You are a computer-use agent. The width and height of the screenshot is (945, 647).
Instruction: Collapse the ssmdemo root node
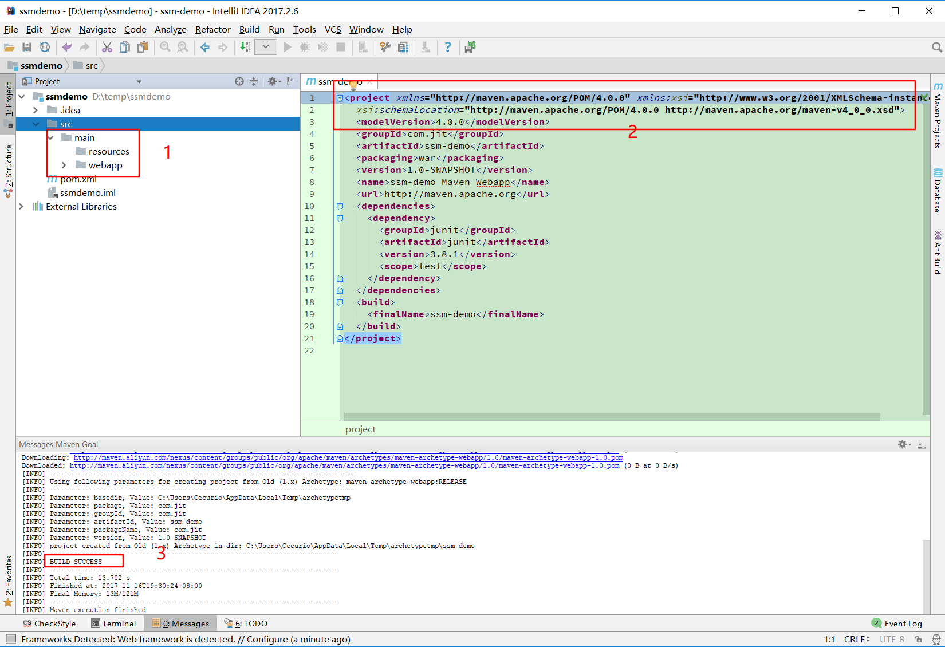point(22,96)
